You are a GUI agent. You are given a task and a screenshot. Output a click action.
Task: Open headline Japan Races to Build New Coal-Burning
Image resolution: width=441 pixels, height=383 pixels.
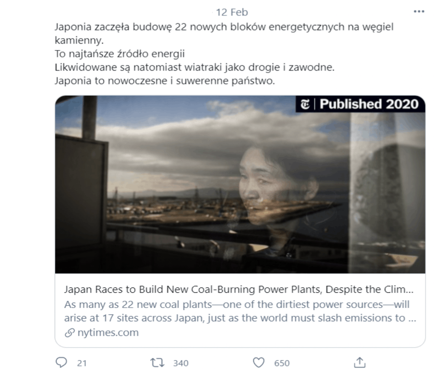point(239,289)
